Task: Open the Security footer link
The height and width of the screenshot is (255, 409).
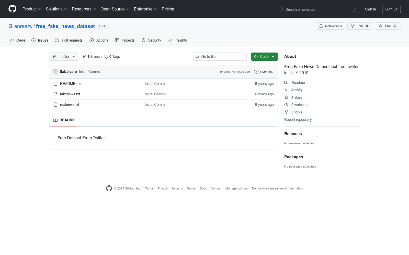Action: 177,188
